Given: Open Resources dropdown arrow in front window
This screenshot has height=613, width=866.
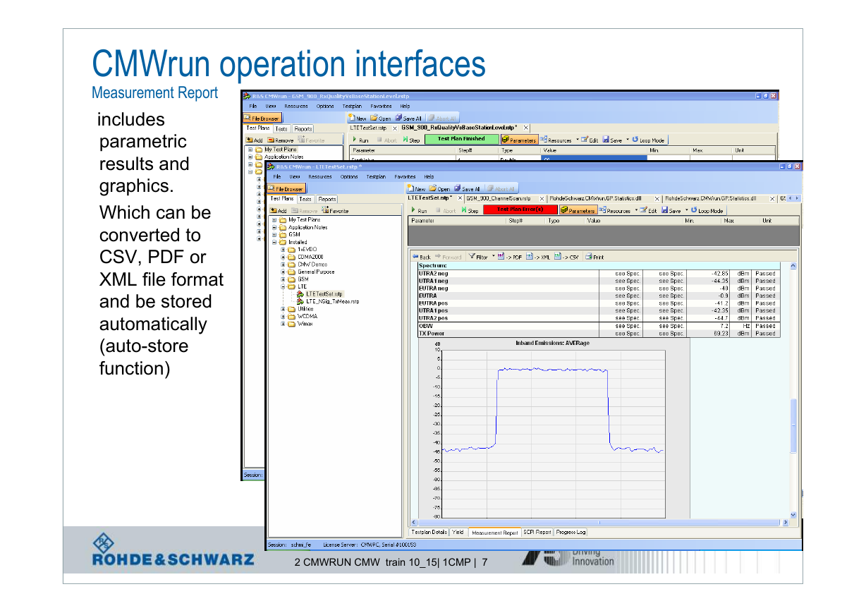Looking at the screenshot, I should 635,210.
